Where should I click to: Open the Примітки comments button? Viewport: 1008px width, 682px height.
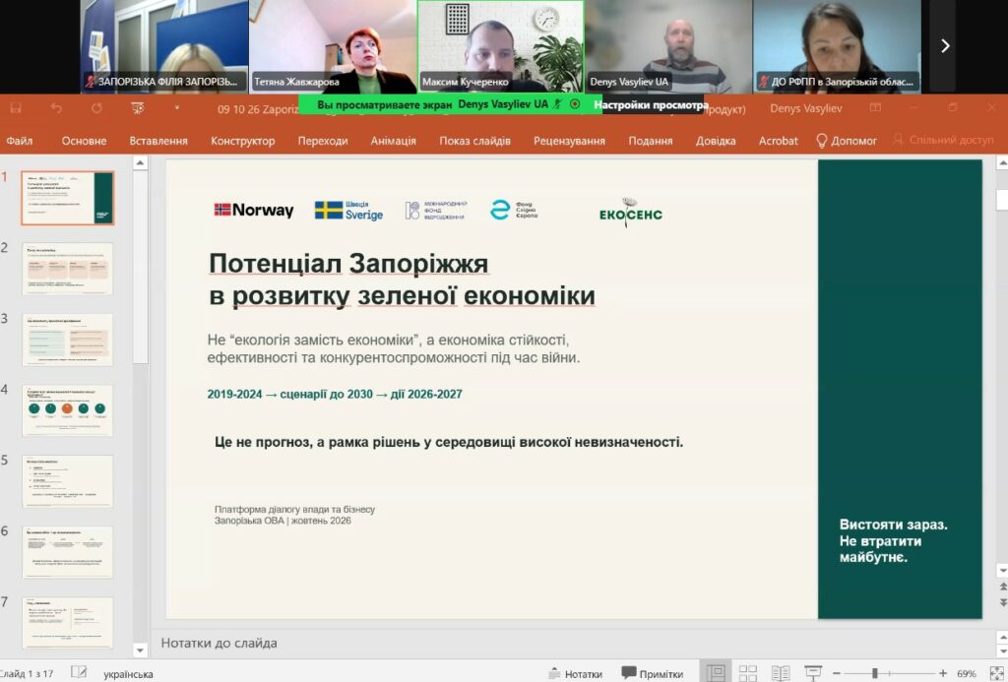(x=652, y=674)
